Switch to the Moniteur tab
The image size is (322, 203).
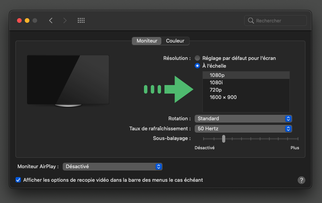[x=147, y=41]
